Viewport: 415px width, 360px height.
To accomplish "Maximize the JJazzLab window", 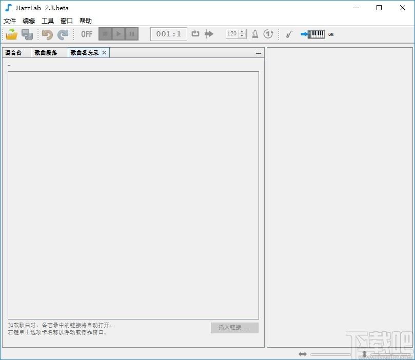I will pyautogui.click(x=379, y=8).
